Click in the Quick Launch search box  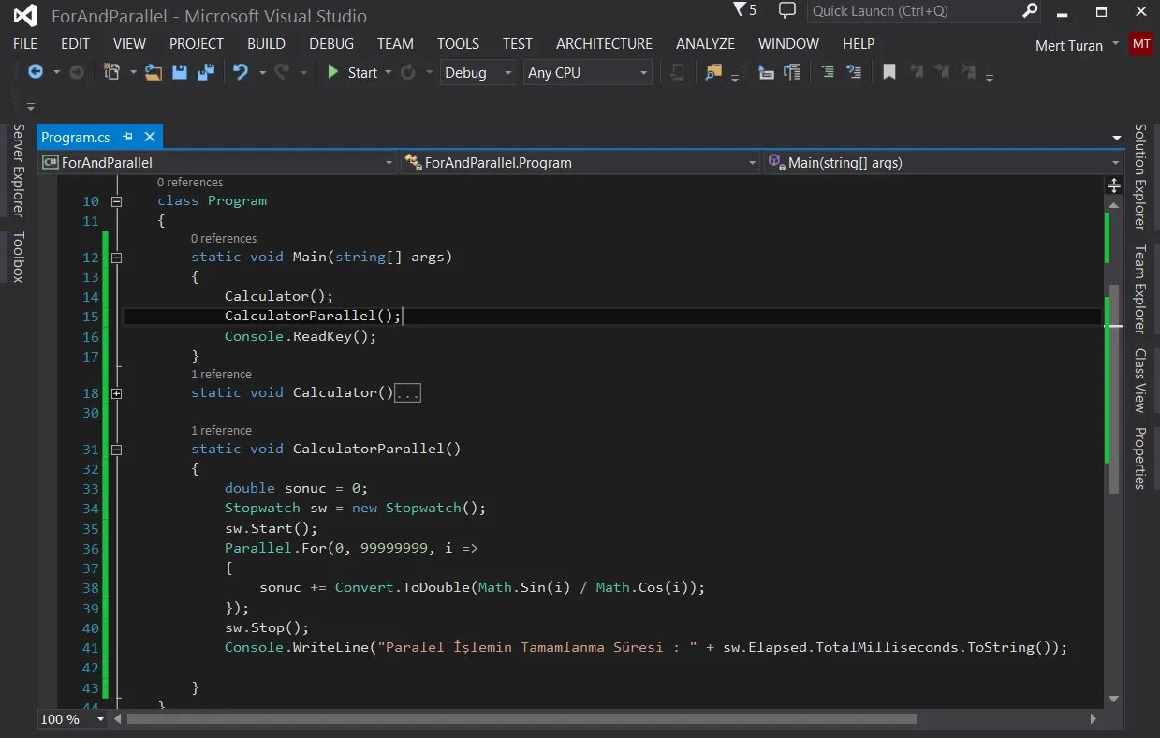914,11
